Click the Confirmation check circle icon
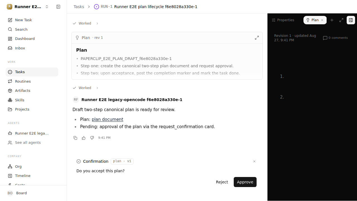Screen dimensions: 357x201 point(79,161)
